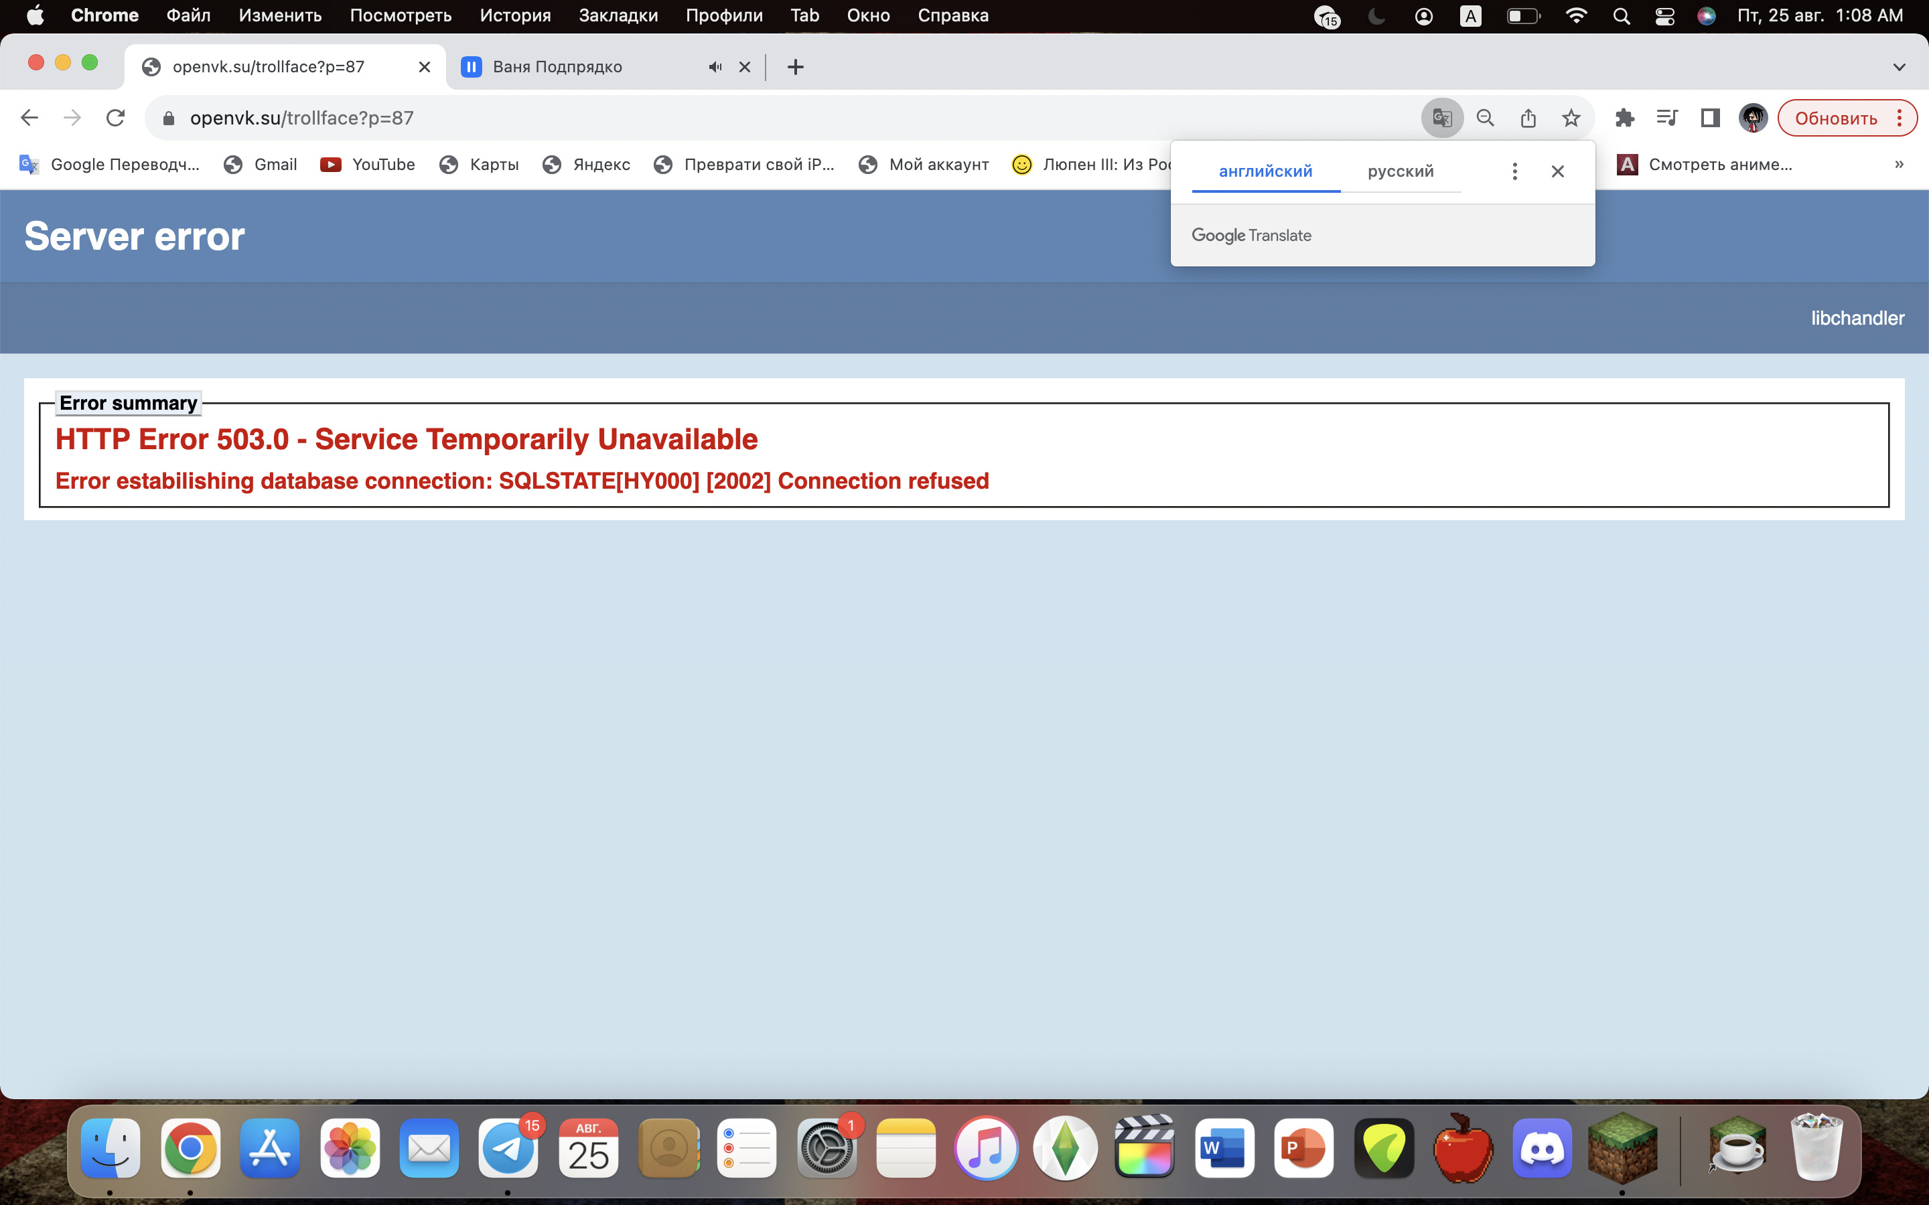The width and height of the screenshot is (1929, 1205).
Task: Open the media controls icon in toolbar
Action: click(1666, 118)
